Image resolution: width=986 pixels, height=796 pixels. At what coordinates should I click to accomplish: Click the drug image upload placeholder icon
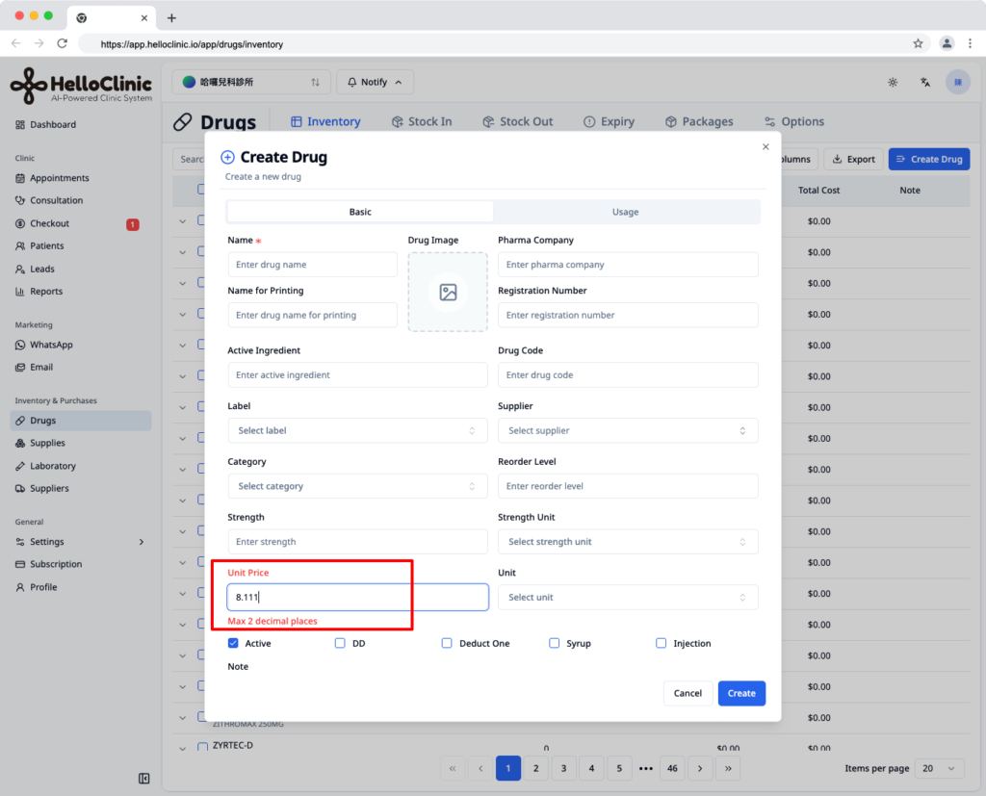[x=448, y=293]
